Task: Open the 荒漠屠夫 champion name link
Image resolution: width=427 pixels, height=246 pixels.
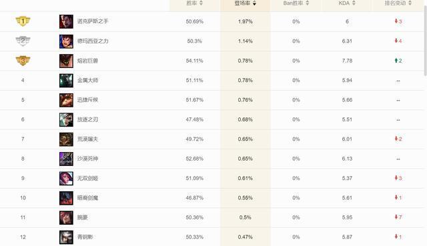Action: click(87, 139)
